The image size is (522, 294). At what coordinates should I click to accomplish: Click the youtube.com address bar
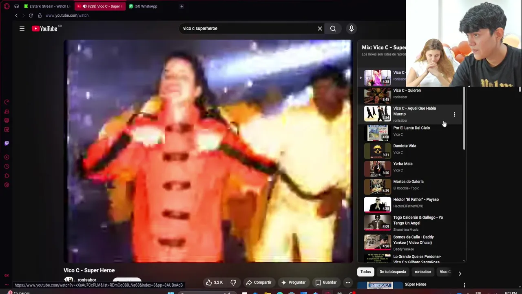tap(67, 16)
